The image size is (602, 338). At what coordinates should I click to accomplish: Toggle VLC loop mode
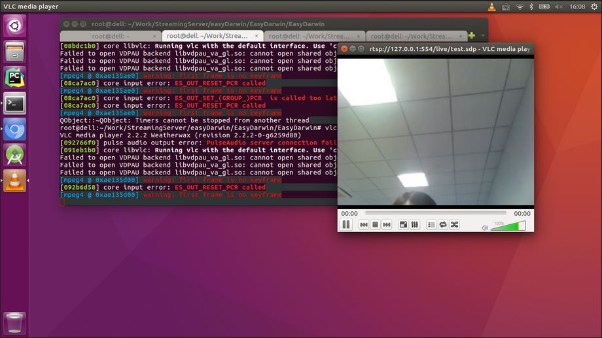[x=443, y=224]
